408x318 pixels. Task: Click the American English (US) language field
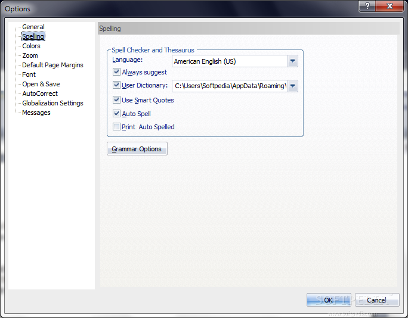tap(230, 61)
